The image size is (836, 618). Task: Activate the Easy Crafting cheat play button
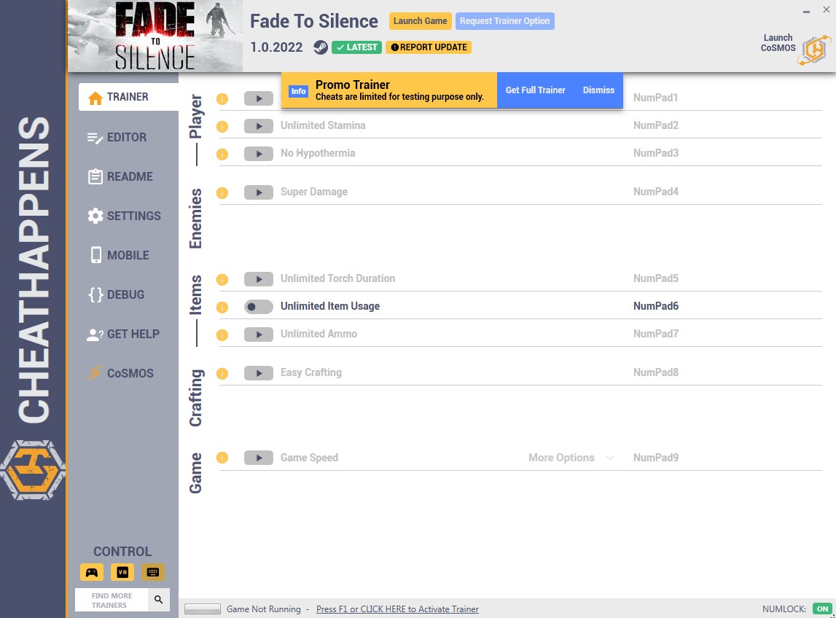259,372
